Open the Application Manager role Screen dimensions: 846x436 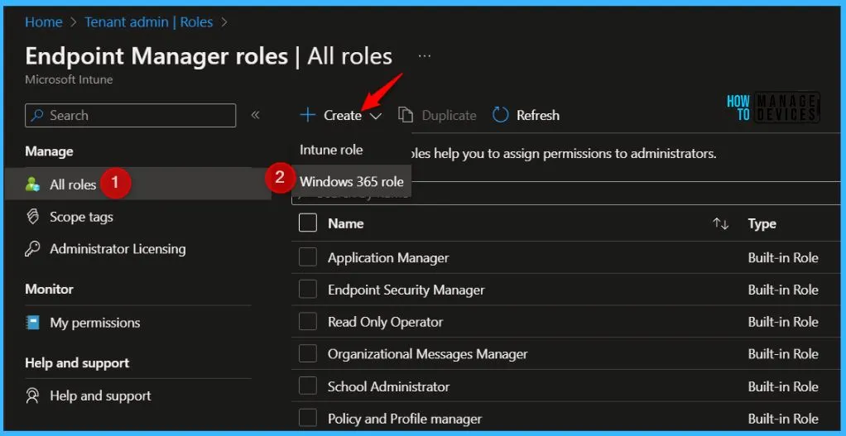(388, 257)
